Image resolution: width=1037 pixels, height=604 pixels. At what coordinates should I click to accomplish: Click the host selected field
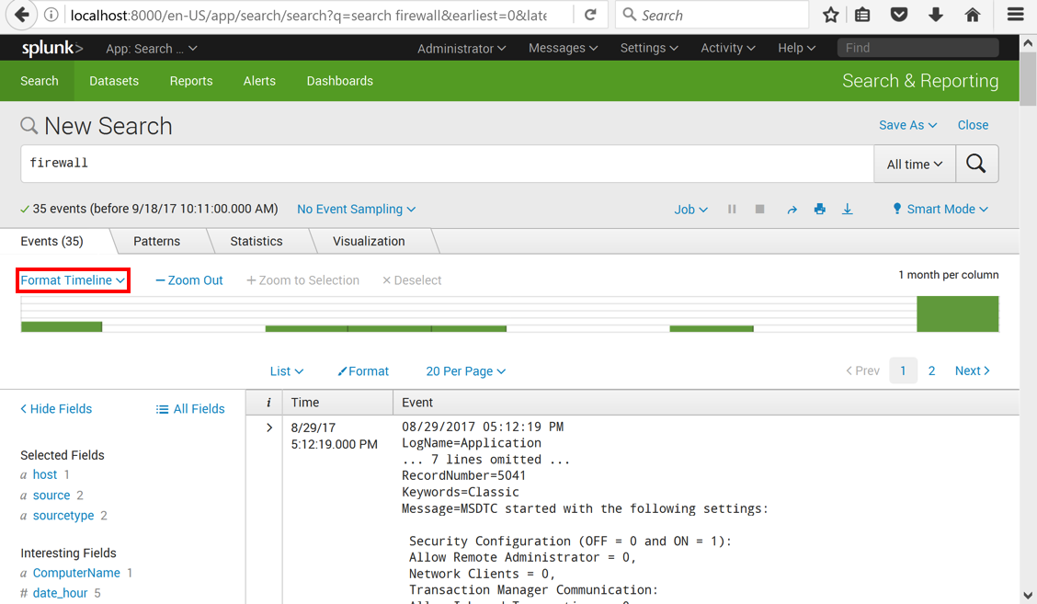(45, 474)
